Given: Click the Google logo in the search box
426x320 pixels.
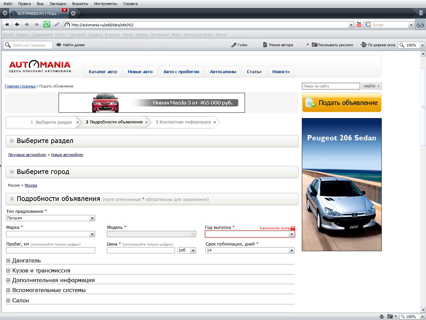Looking at the screenshot, I should pos(367,24).
